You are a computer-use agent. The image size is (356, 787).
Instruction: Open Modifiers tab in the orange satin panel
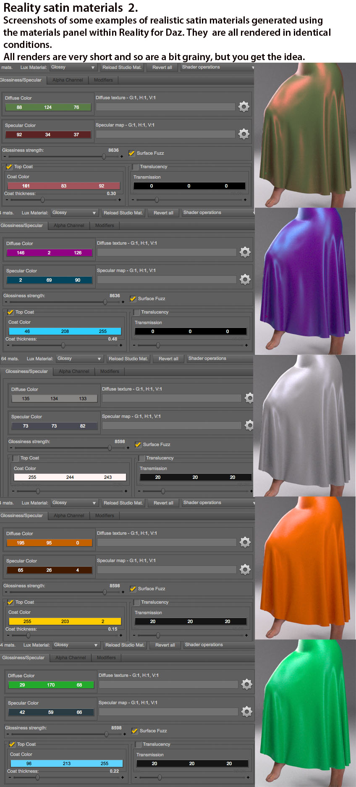105,516
